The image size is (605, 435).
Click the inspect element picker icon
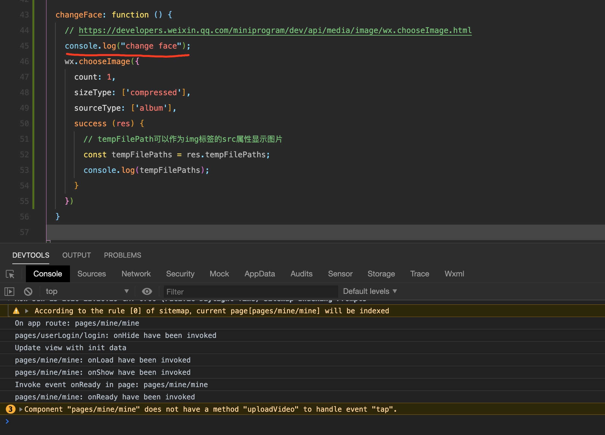click(10, 274)
